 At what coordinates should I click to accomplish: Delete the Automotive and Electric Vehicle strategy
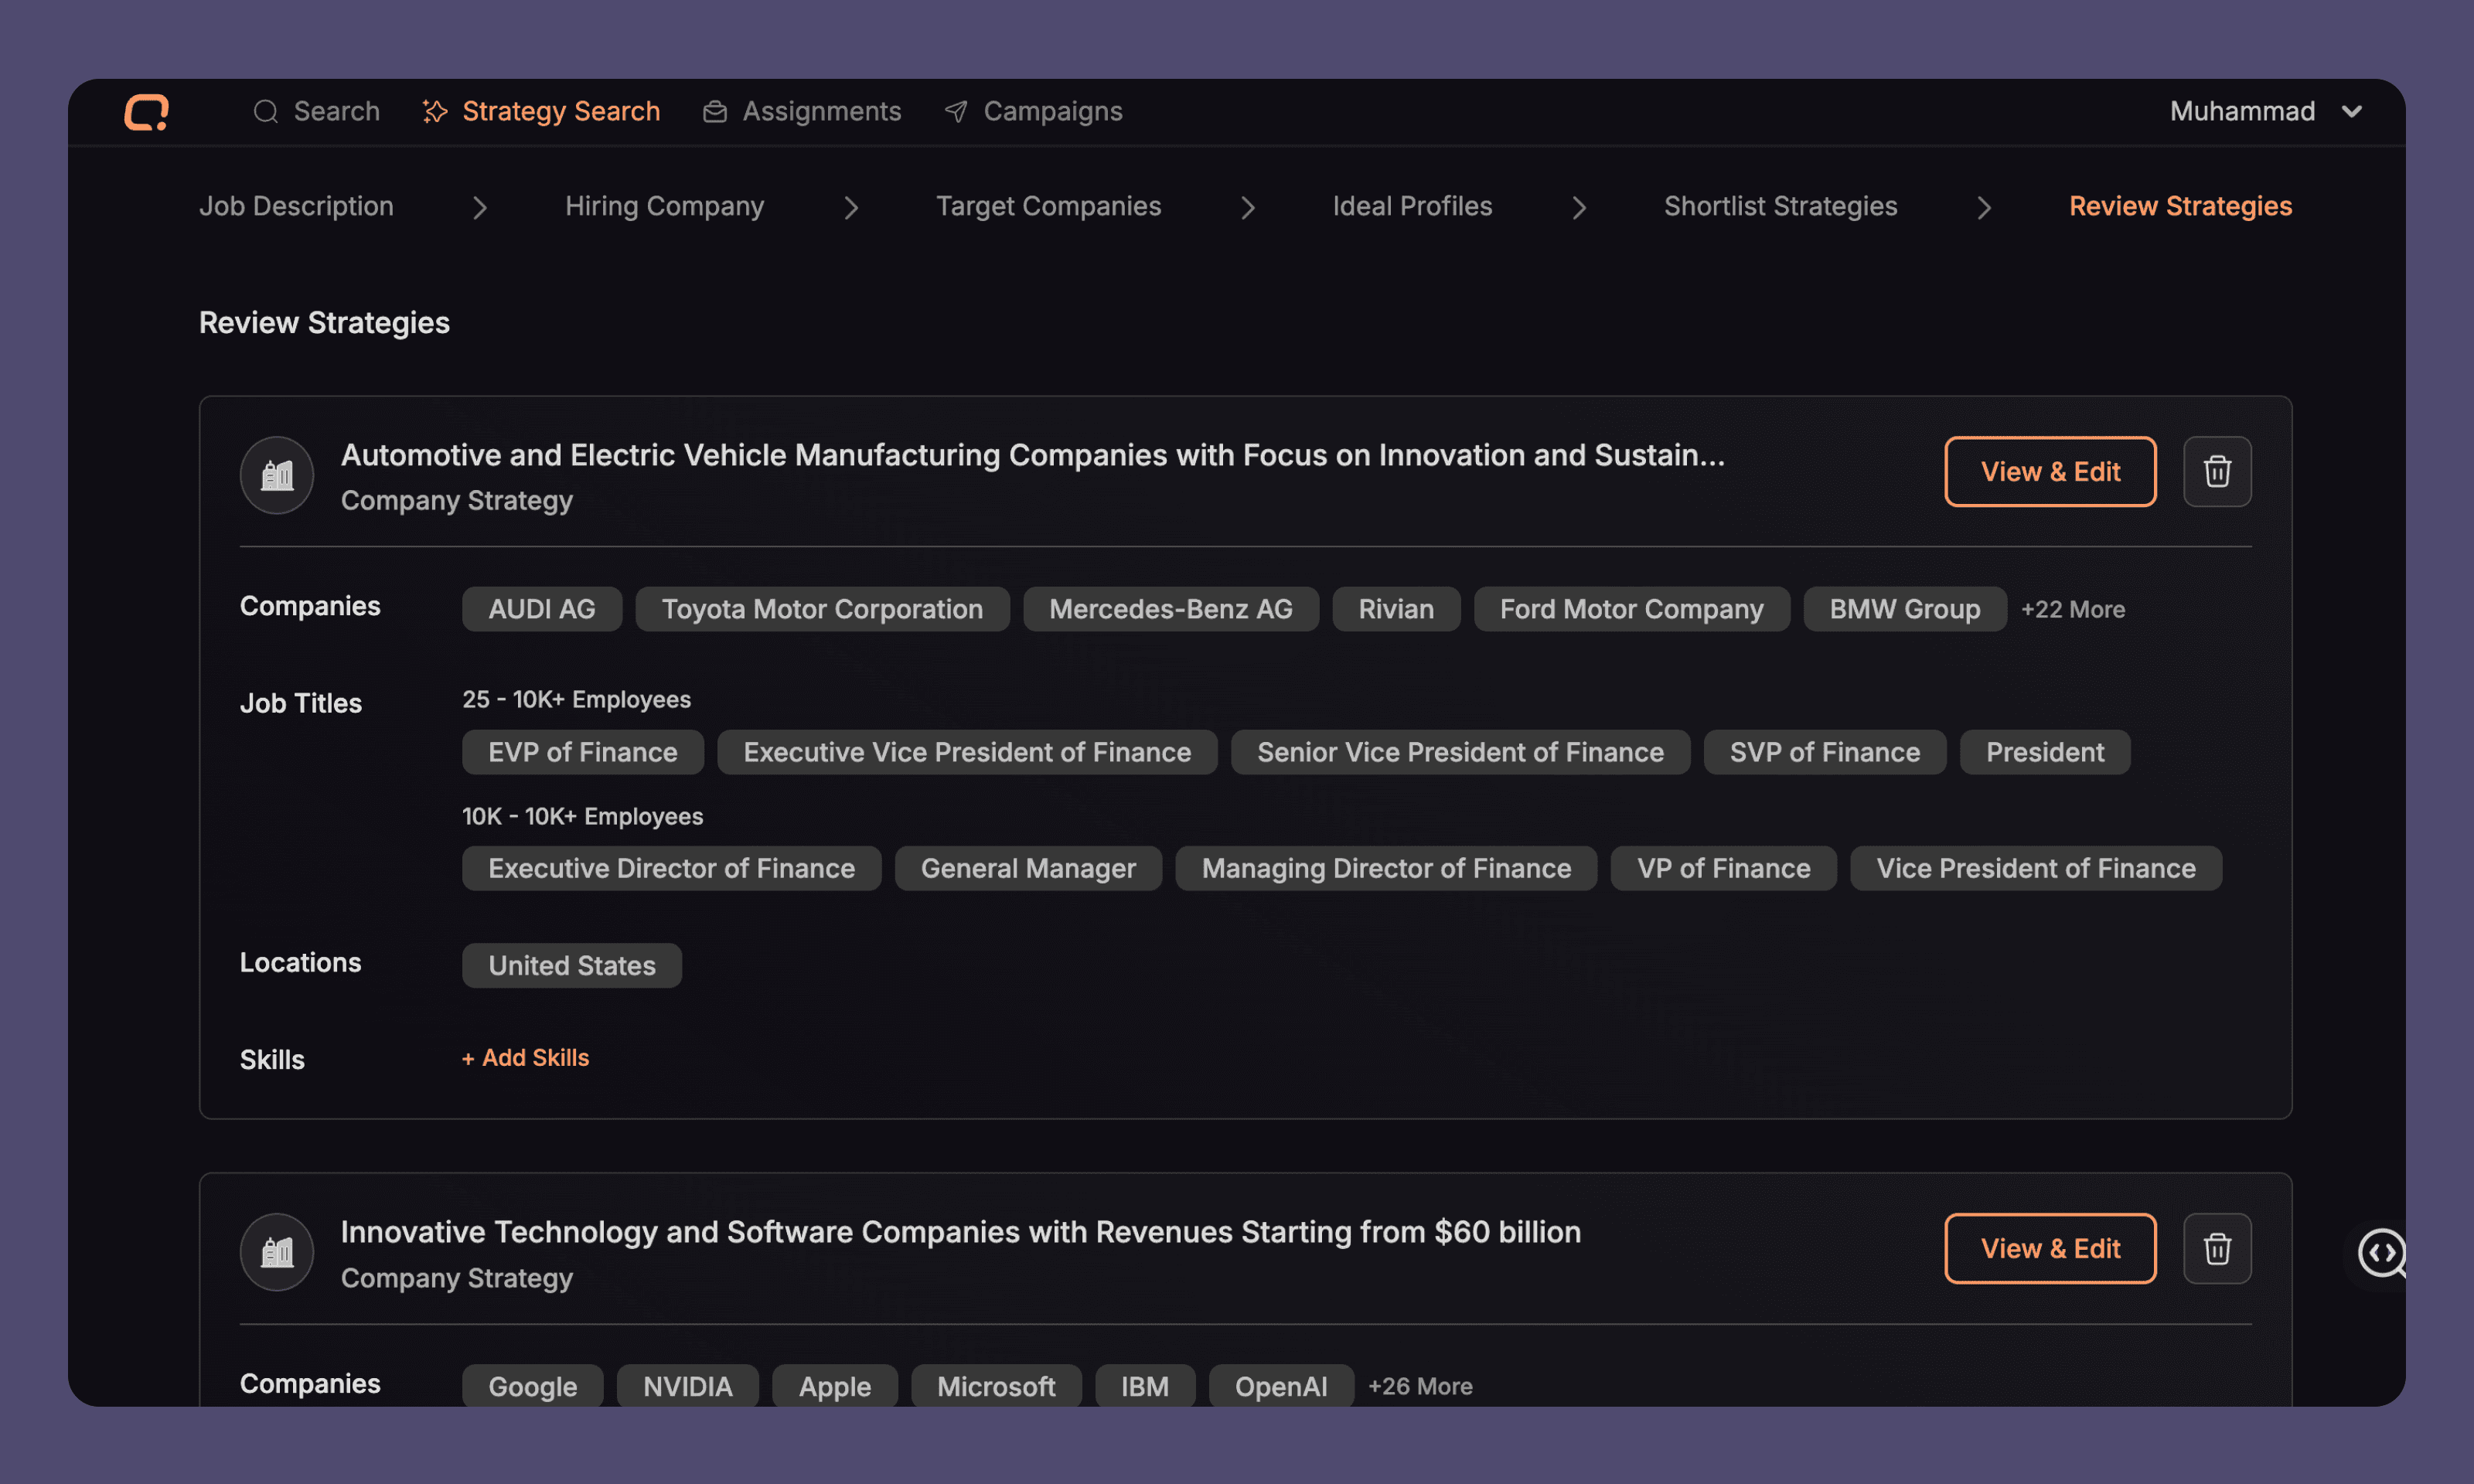pyautogui.click(x=2217, y=471)
